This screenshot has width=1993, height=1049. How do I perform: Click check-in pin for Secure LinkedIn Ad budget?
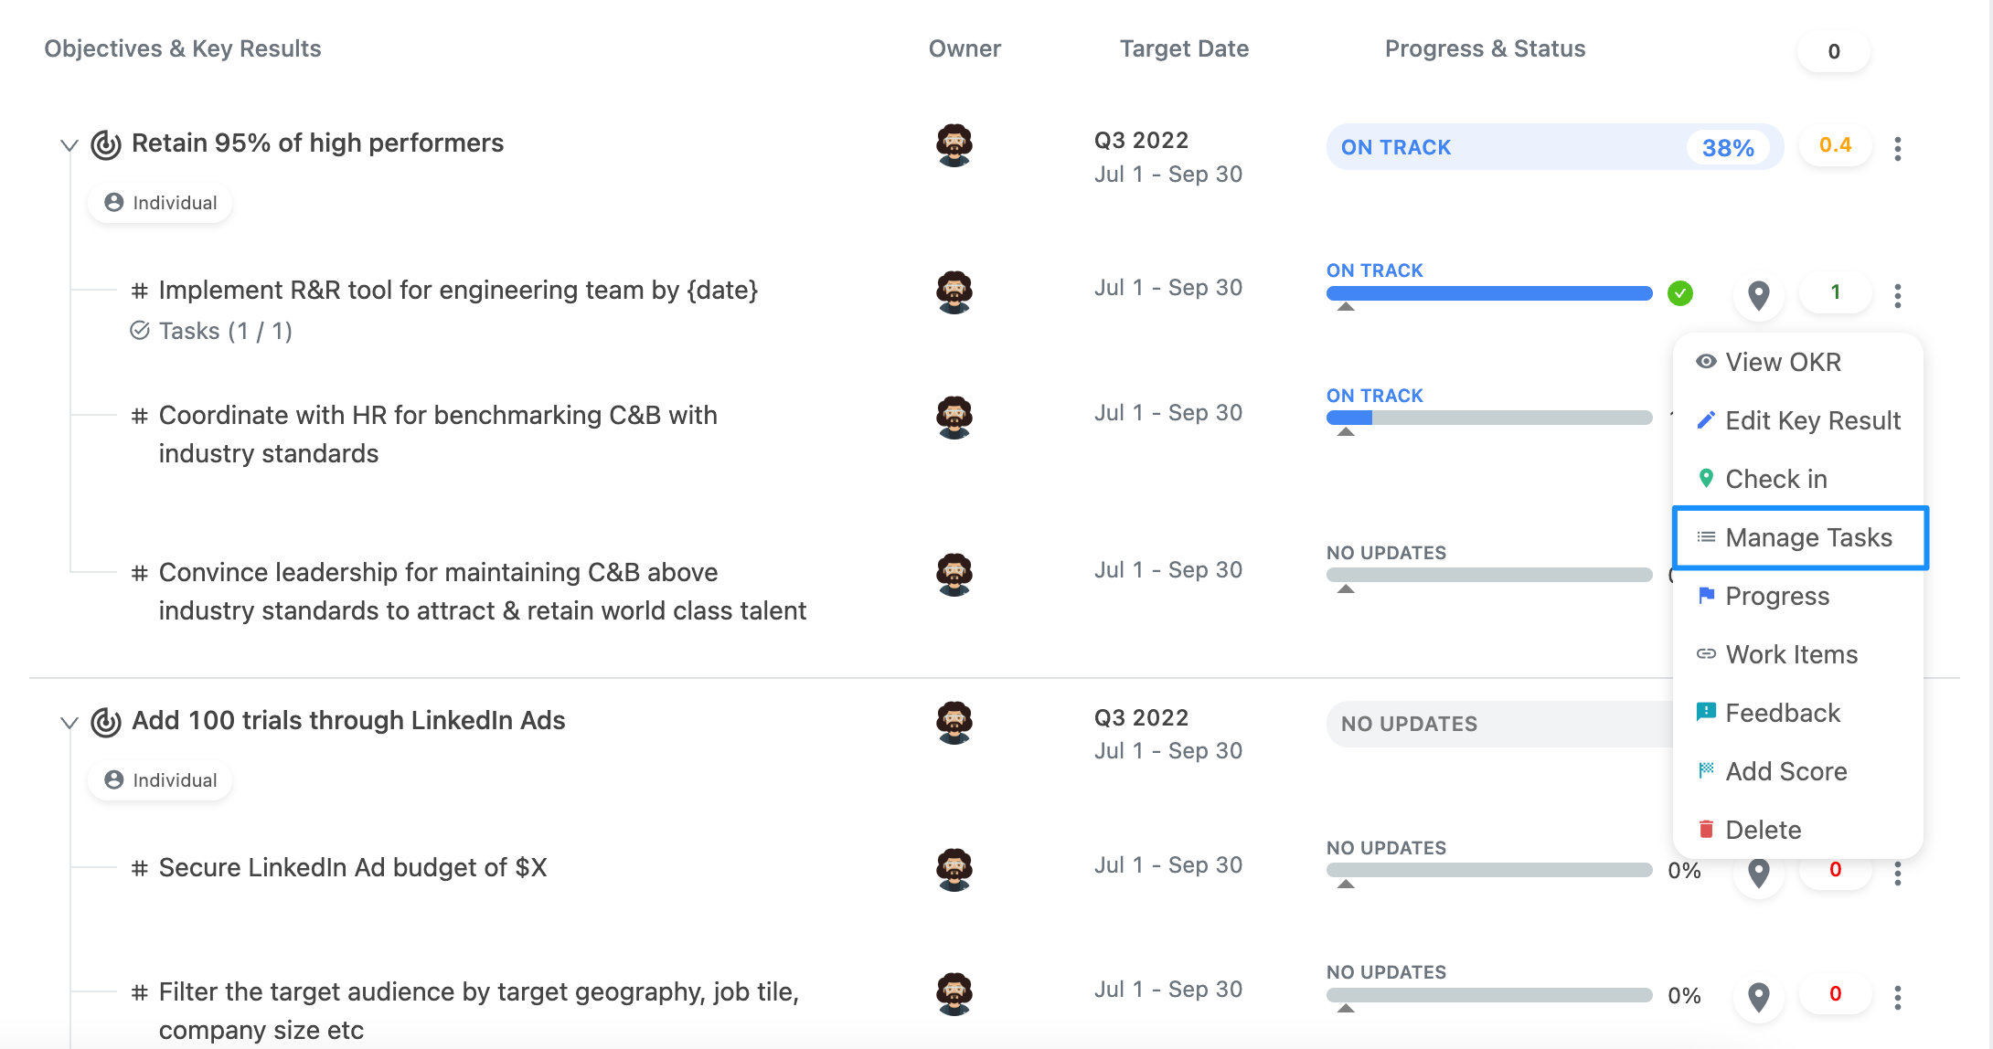(1758, 873)
